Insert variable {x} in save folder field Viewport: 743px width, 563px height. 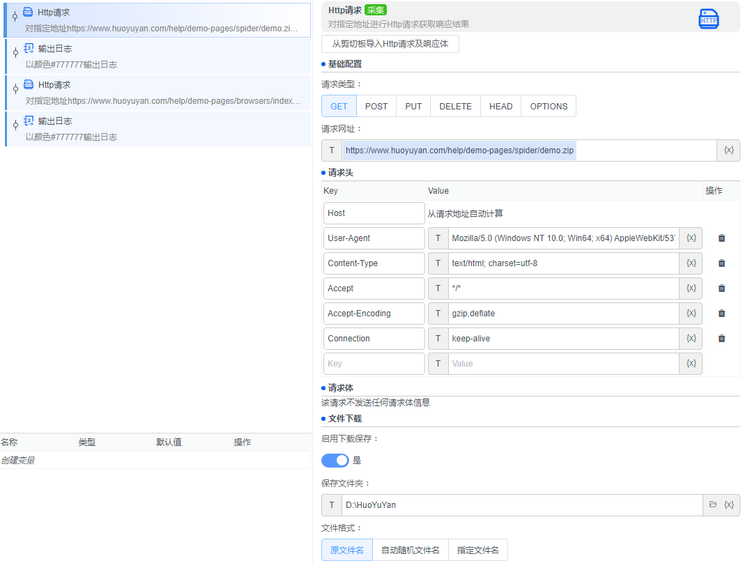pyautogui.click(x=728, y=504)
